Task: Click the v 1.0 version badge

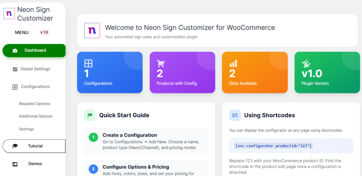Action: coord(44,32)
